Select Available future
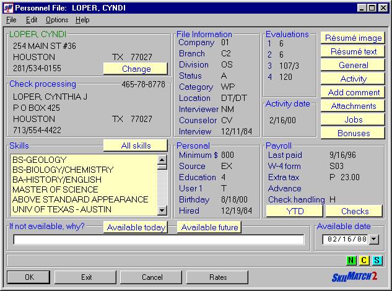This screenshot has height=291, width=392. click(x=209, y=227)
